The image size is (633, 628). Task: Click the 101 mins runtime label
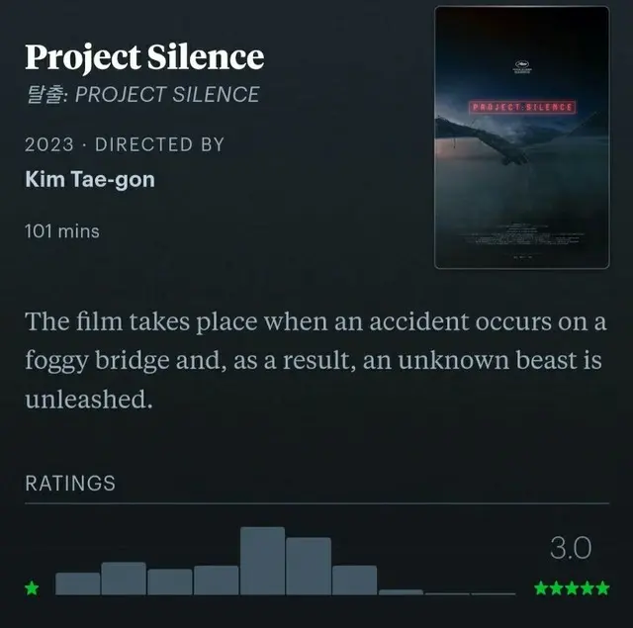pos(62,231)
